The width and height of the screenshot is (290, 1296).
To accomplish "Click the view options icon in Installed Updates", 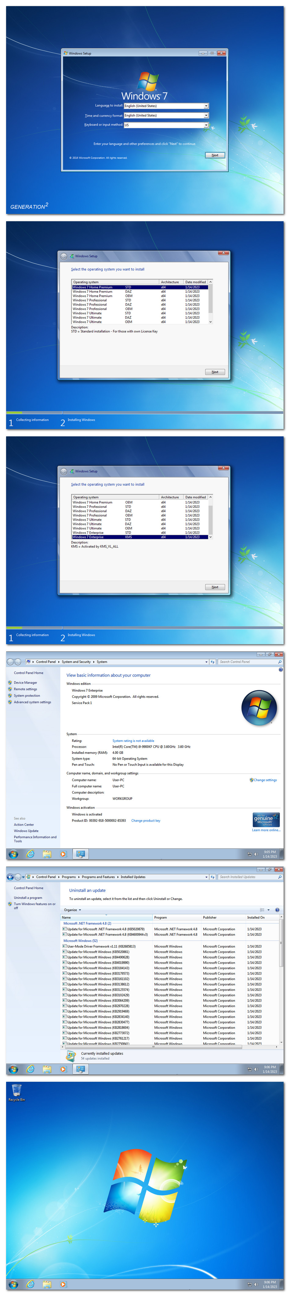I will click(262, 910).
